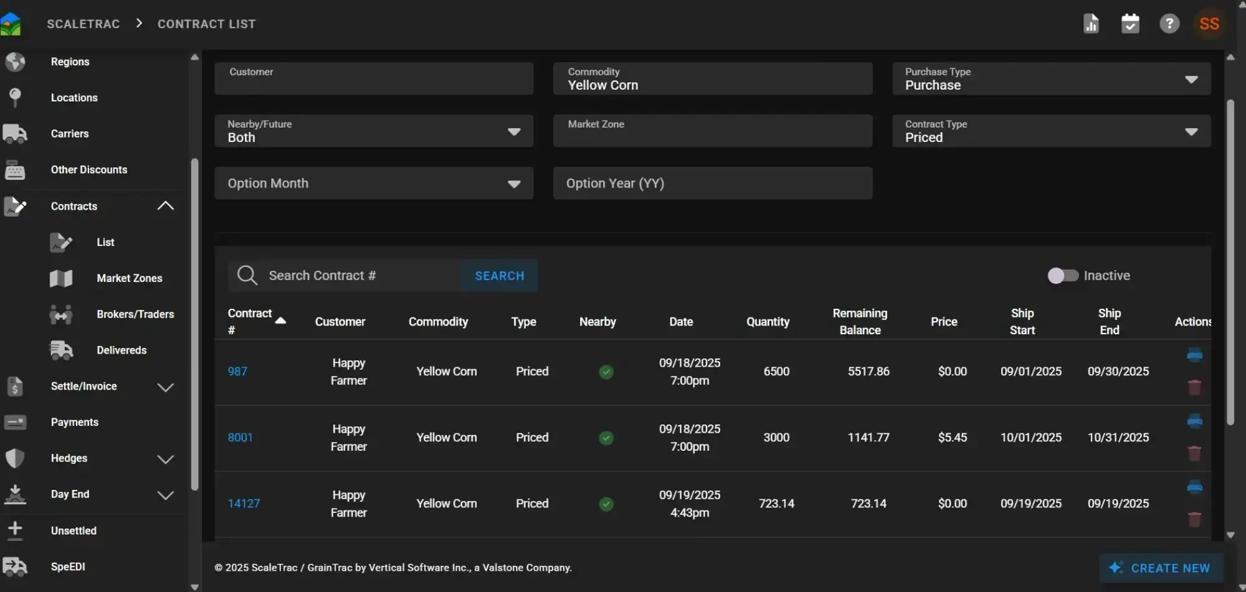
Task: Open contract 987 via its link
Action: pyautogui.click(x=239, y=371)
